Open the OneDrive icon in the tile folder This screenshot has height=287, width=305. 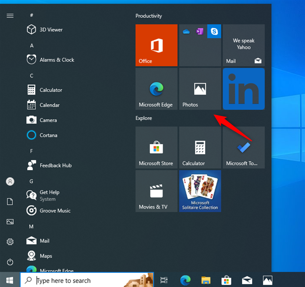186,31
